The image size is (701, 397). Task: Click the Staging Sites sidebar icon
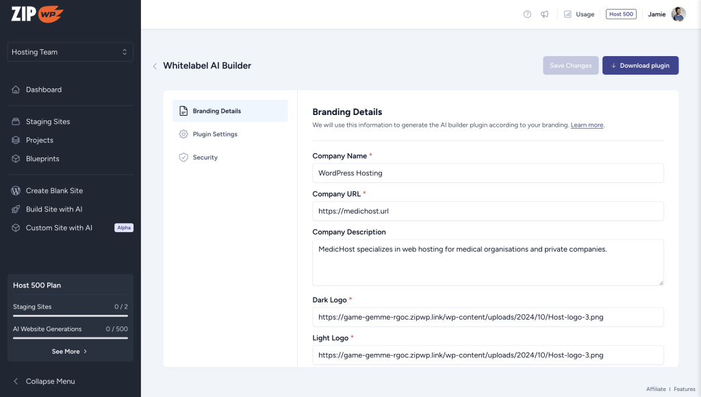point(16,122)
